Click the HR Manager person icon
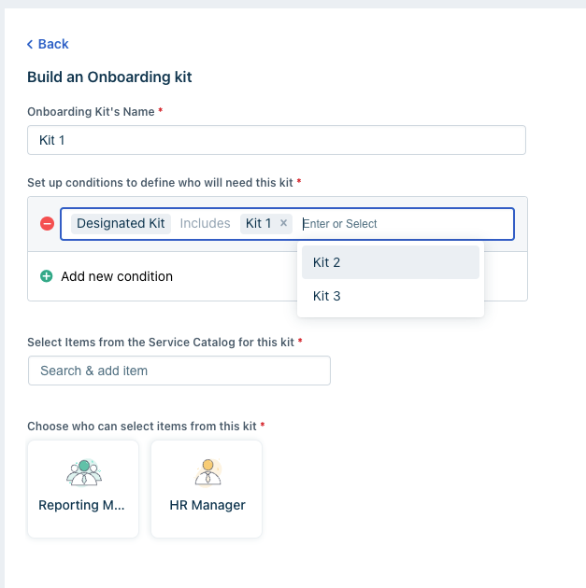Image resolution: width=586 pixels, height=588 pixels. point(207,472)
